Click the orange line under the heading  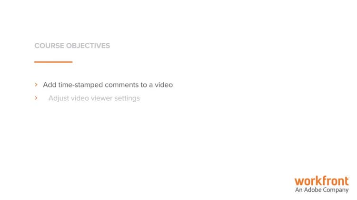[x=53, y=62]
